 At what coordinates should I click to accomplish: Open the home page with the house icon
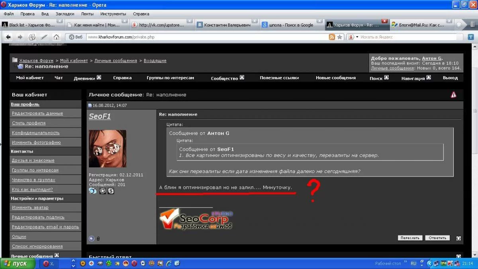pos(56,37)
